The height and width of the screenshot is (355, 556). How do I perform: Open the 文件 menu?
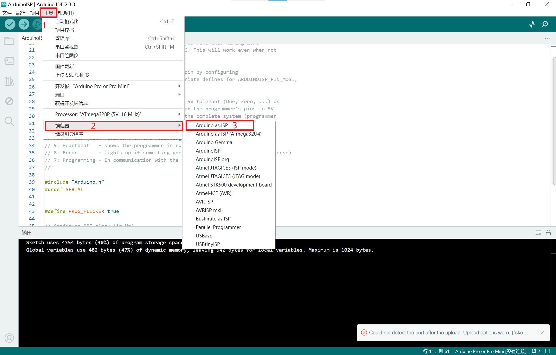click(x=7, y=13)
